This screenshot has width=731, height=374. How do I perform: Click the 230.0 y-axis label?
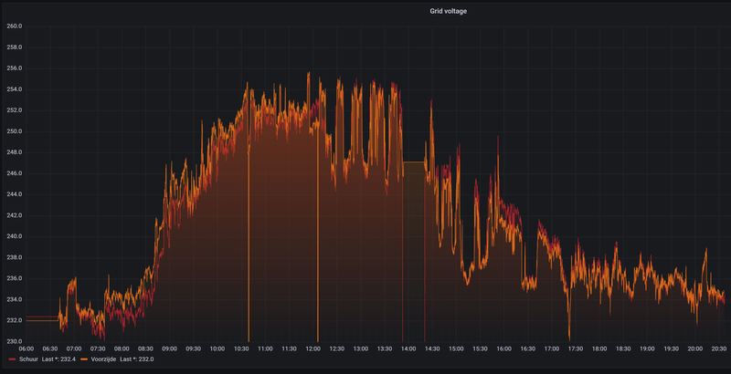point(15,341)
